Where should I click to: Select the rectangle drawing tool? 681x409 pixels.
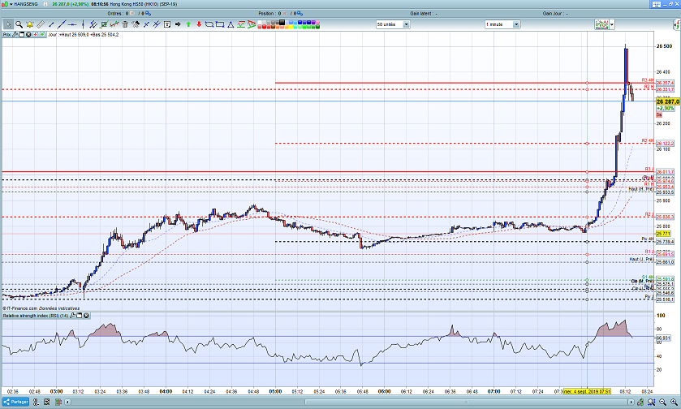coord(220,24)
